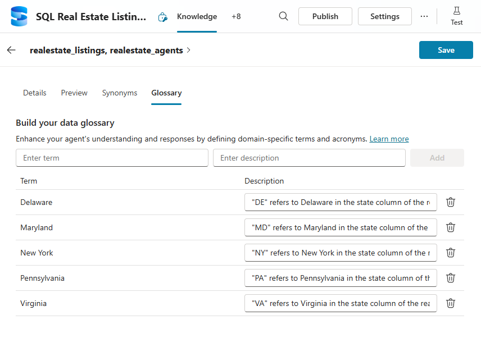Delete the Maryland glossary term
The image size is (481, 338).
(450, 227)
